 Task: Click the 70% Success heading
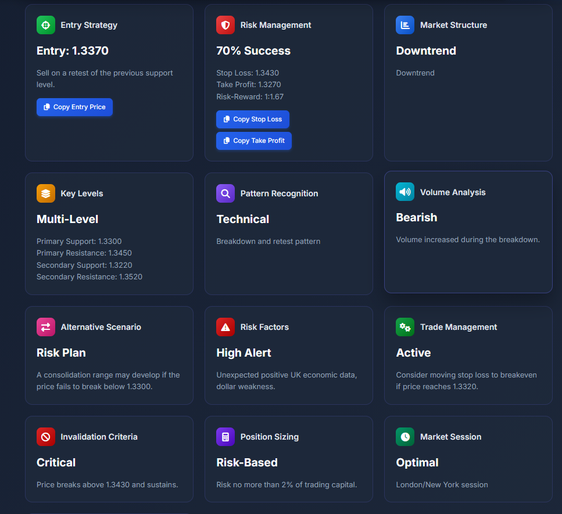(x=253, y=51)
